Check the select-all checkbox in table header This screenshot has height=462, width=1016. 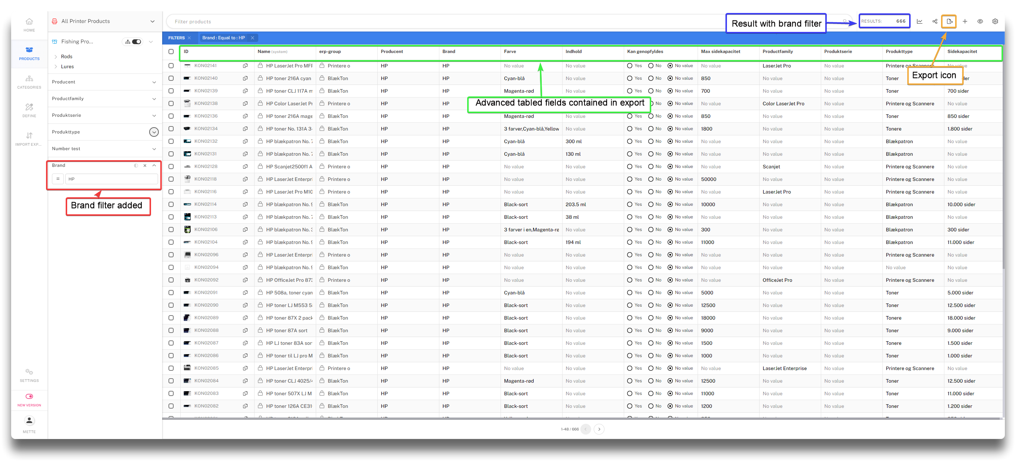pos(171,52)
